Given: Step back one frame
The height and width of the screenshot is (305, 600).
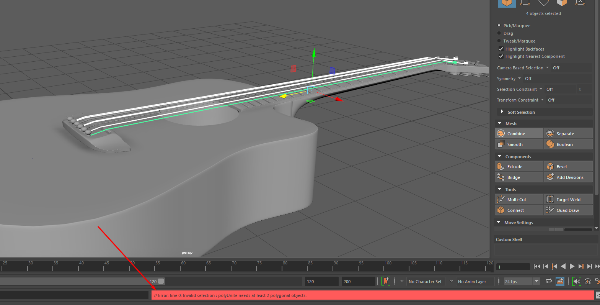Looking at the screenshot, I should (x=546, y=266).
